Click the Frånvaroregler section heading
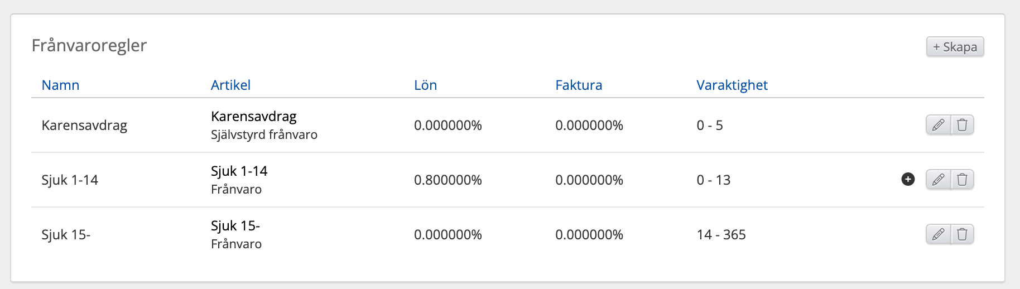The image size is (1020, 289). click(89, 46)
